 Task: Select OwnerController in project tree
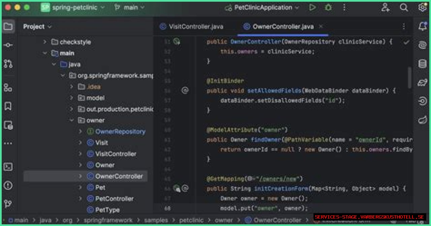pos(119,176)
